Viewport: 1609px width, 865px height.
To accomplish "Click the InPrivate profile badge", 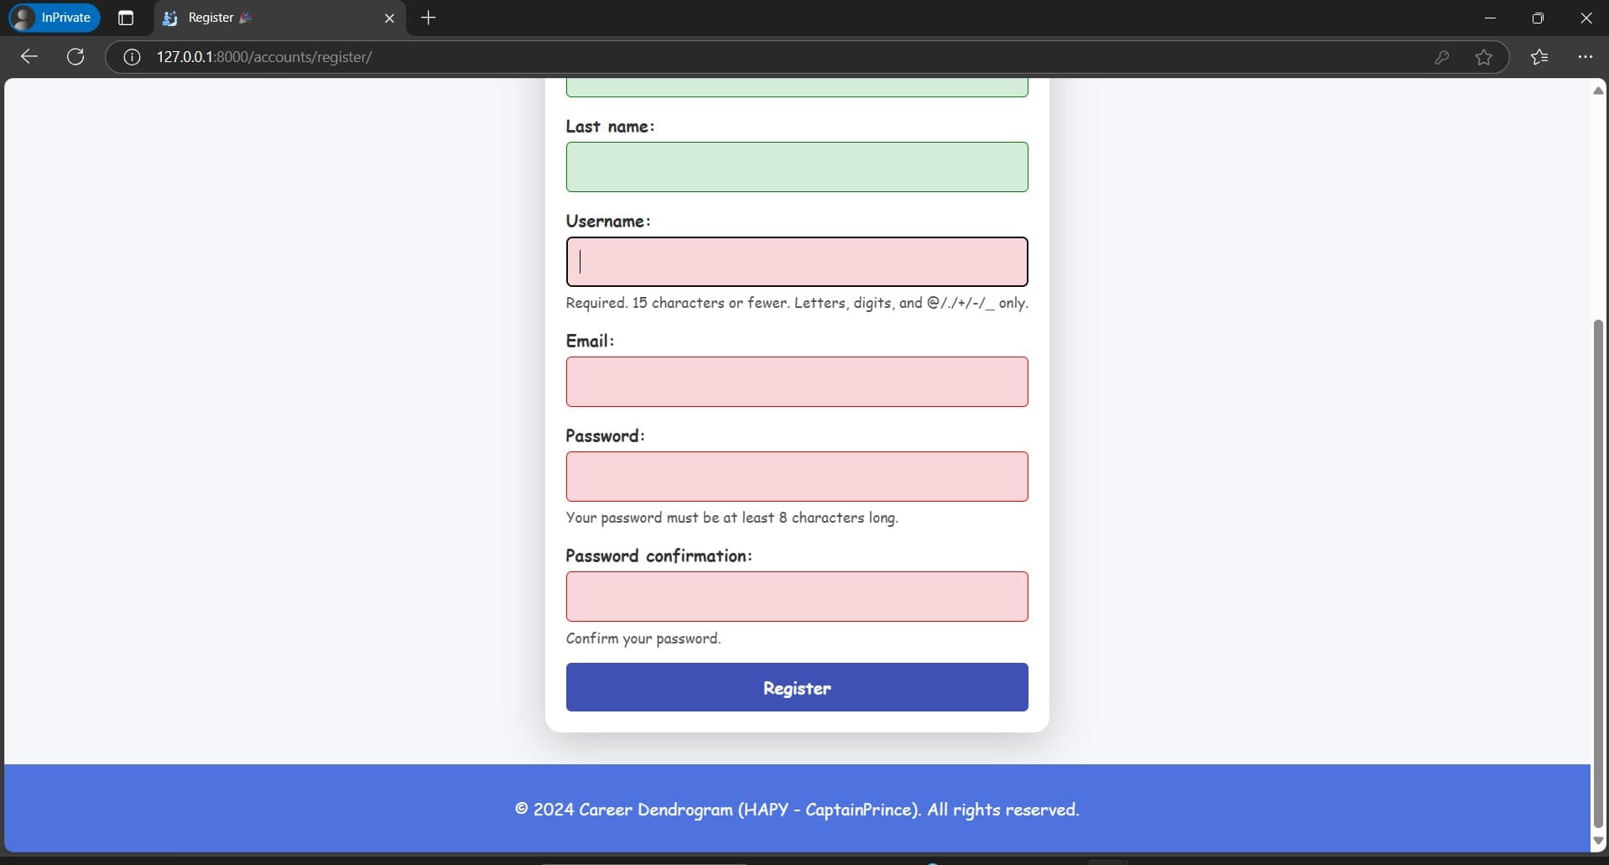I will click(55, 18).
